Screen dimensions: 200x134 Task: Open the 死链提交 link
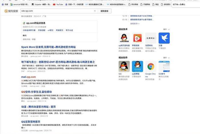(x=59, y=30)
